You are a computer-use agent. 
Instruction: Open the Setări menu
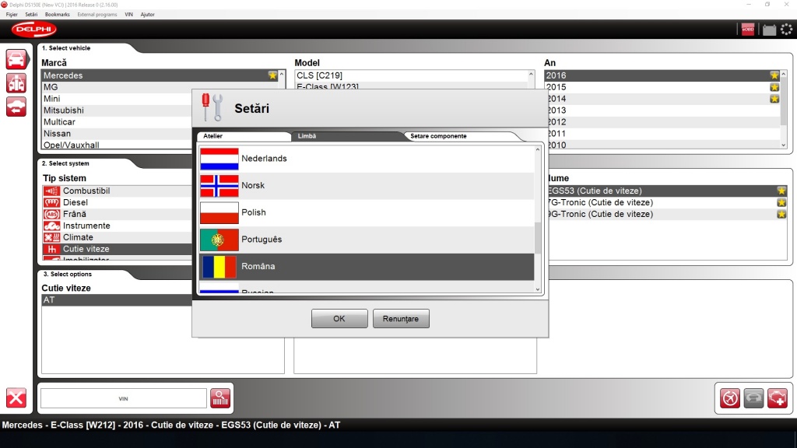[x=31, y=15]
